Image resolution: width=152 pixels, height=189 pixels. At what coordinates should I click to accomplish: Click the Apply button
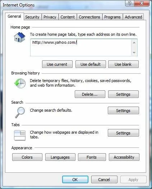[x=133, y=180]
